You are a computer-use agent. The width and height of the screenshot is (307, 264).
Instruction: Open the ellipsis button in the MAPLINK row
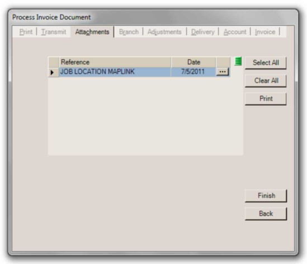click(223, 72)
